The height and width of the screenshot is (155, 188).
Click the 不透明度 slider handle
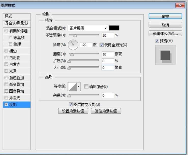(75, 36)
